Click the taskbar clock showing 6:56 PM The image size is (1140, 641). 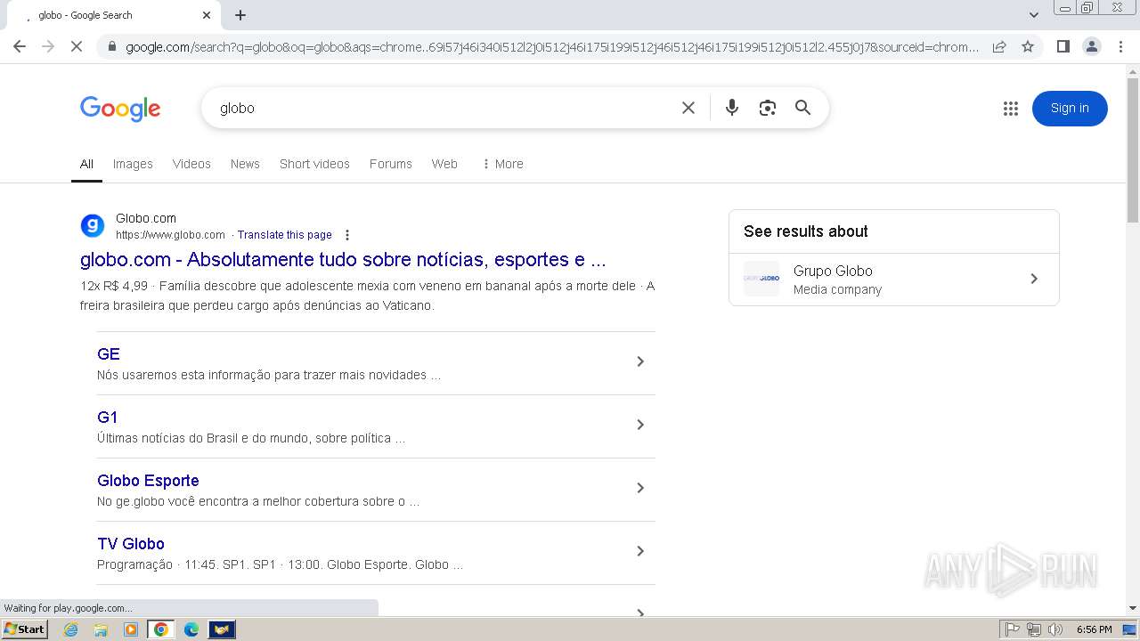tap(1094, 629)
